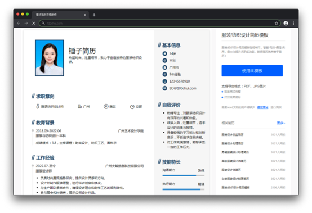Click the salary icon beside 面议
The image size is (312, 213).
[x=106, y=107]
